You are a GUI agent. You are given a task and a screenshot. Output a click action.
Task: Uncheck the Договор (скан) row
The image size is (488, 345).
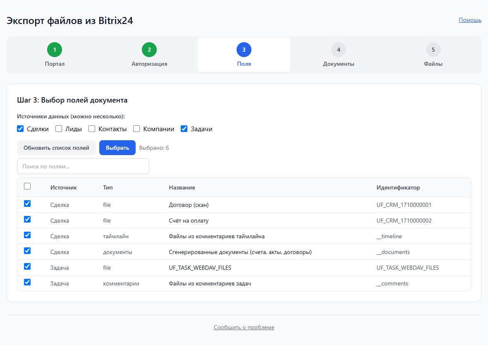[27, 204]
